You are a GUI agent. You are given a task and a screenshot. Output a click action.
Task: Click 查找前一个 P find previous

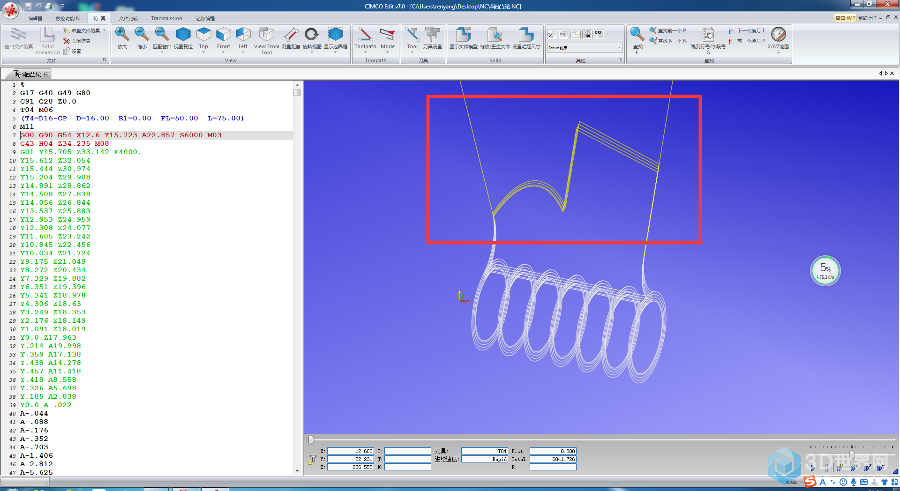pyautogui.click(x=668, y=30)
